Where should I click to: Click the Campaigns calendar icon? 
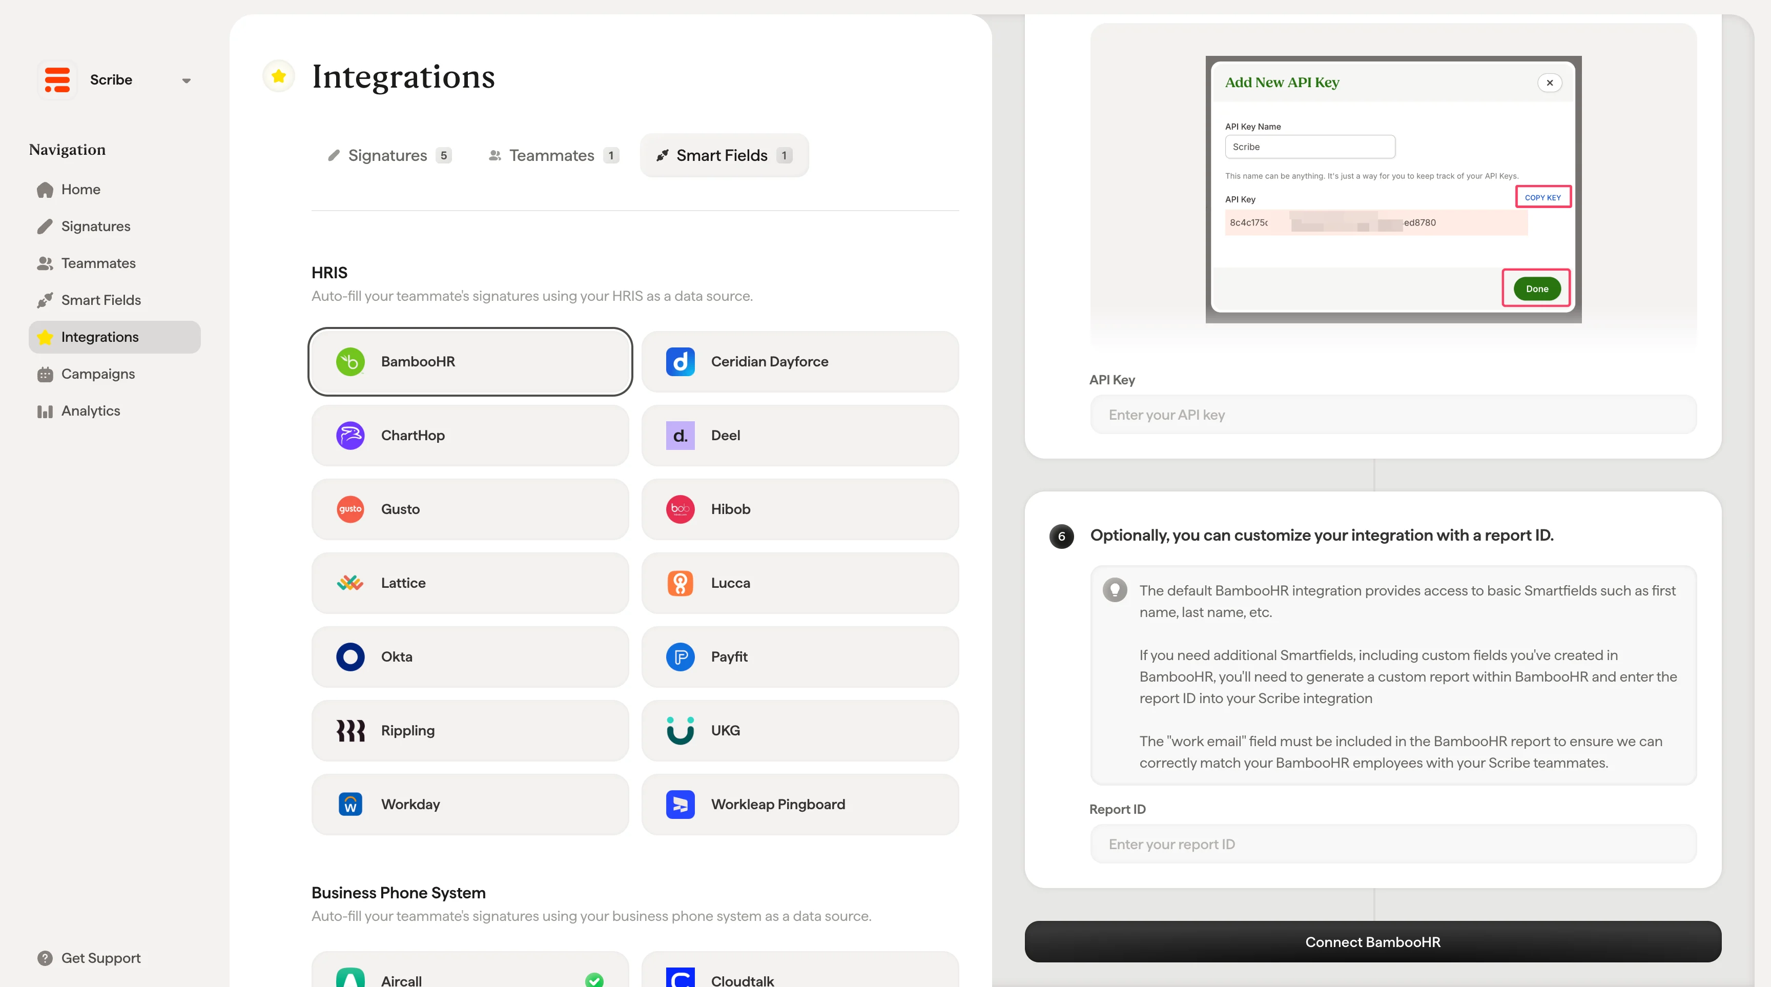pyautogui.click(x=45, y=374)
